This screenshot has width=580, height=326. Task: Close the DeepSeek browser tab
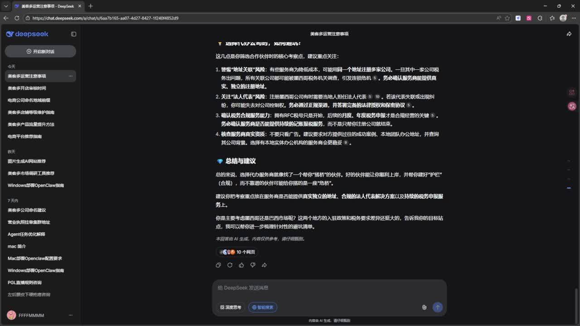80,6
